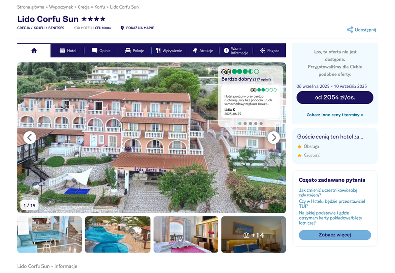Viewport: 395px width, 273px height.
Task: Click the Udostępnij share icon
Action: click(350, 30)
